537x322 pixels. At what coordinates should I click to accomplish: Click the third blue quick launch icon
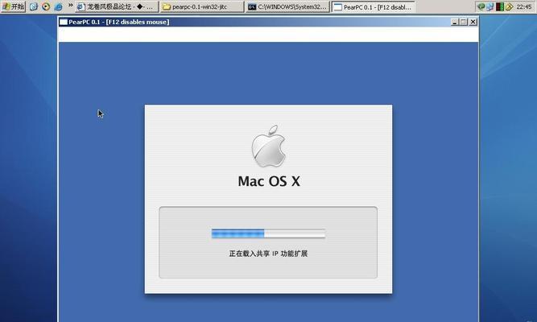coord(58,6)
